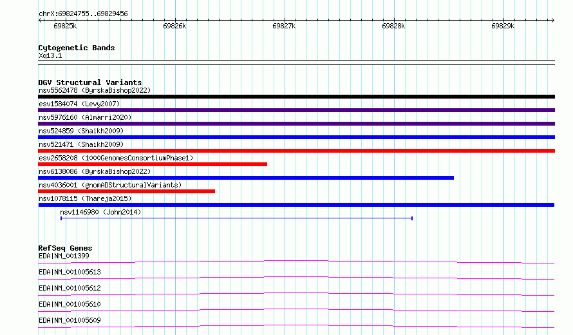Click the 69826k ruler label

(174, 26)
